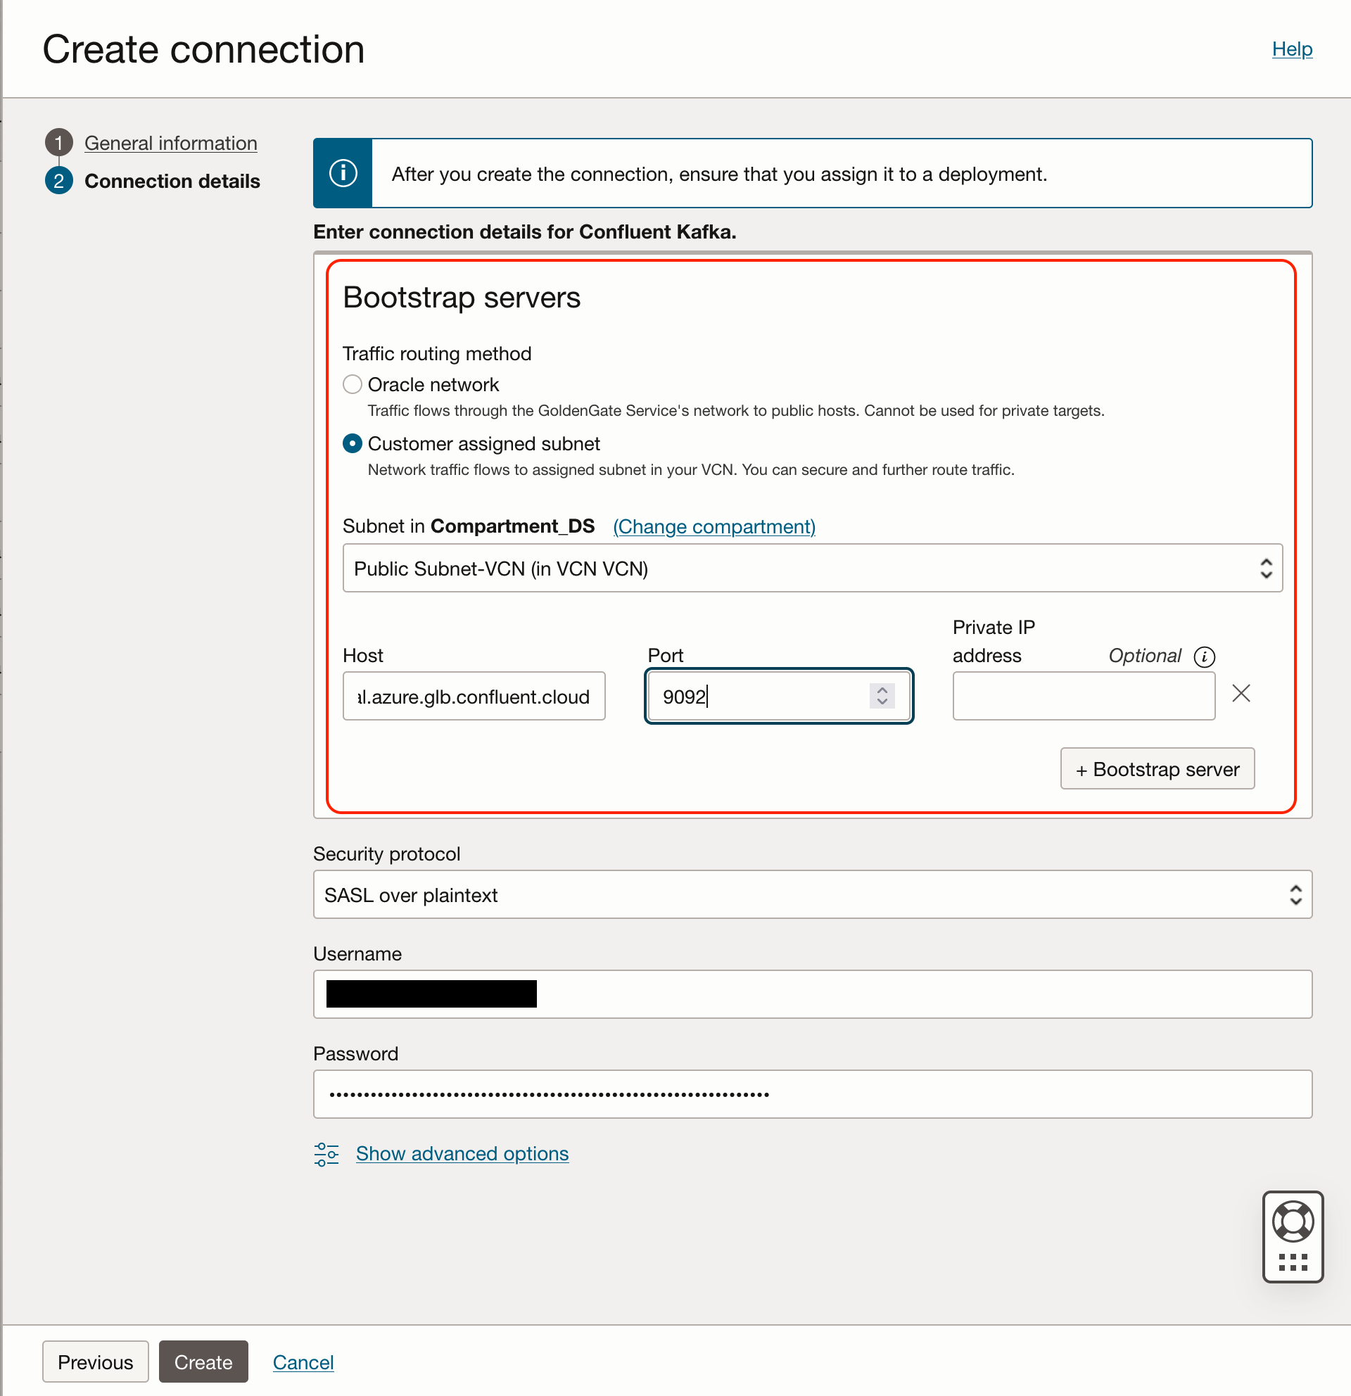Click the Bootstrap server add button

pyautogui.click(x=1157, y=768)
